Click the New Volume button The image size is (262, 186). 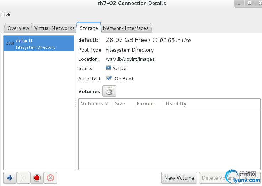[x=179, y=178]
